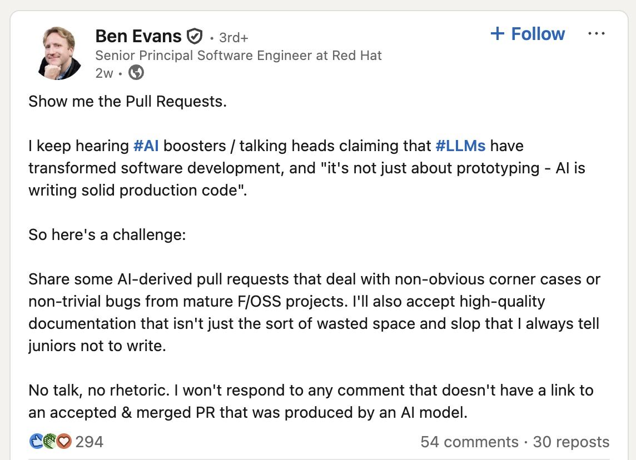View the 294 reactions list
636x460 pixels.
[90, 442]
